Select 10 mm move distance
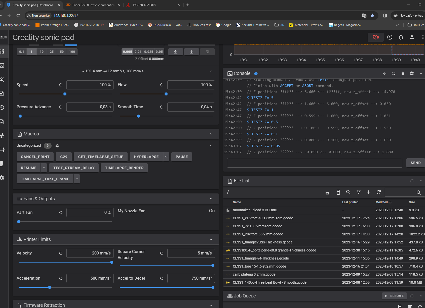Image resolution: width=425 pixels, height=308 pixels. [x=42, y=52]
